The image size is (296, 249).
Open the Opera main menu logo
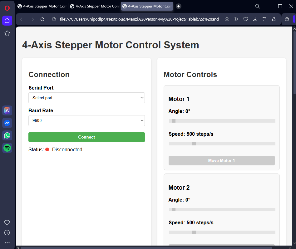tap(7, 8)
